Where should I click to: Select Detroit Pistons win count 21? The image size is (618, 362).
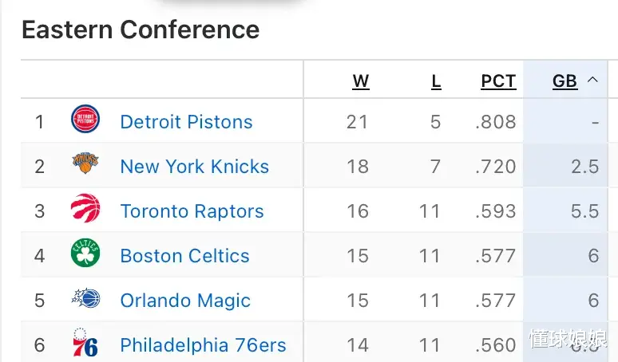357,122
